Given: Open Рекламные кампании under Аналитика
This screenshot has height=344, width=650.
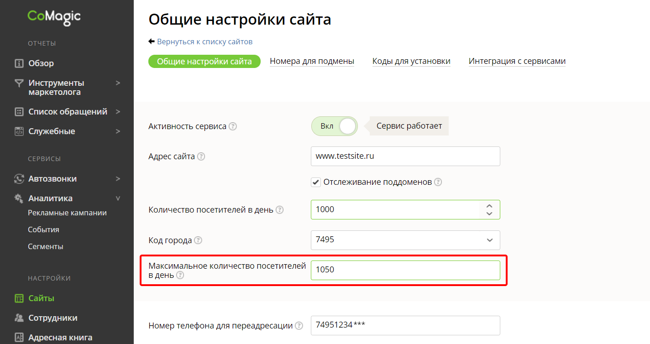Looking at the screenshot, I should [x=67, y=213].
